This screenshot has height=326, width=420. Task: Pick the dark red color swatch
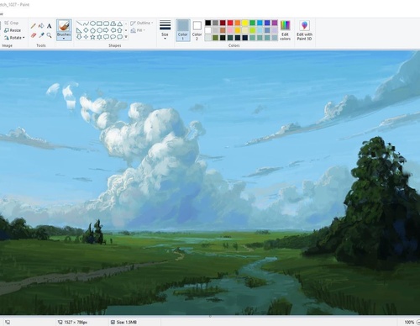pos(223,23)
